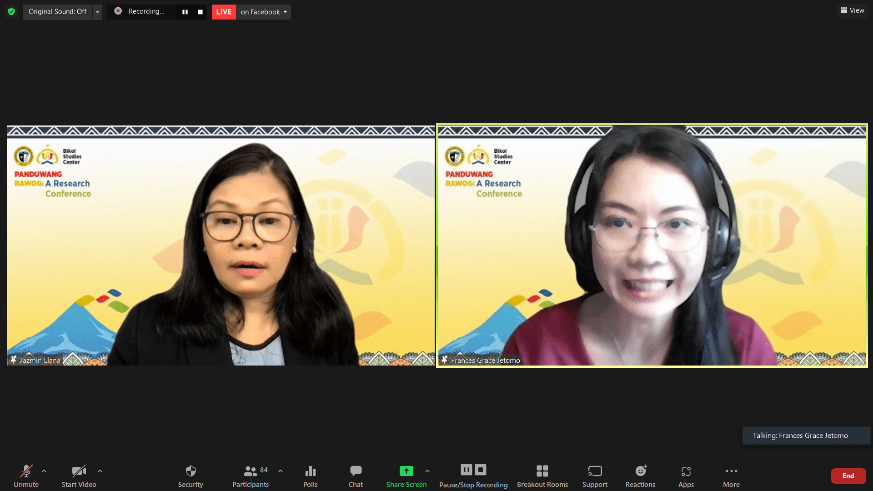Click the red End button
This screenshot has height=491, width=873.
[848, 476]
